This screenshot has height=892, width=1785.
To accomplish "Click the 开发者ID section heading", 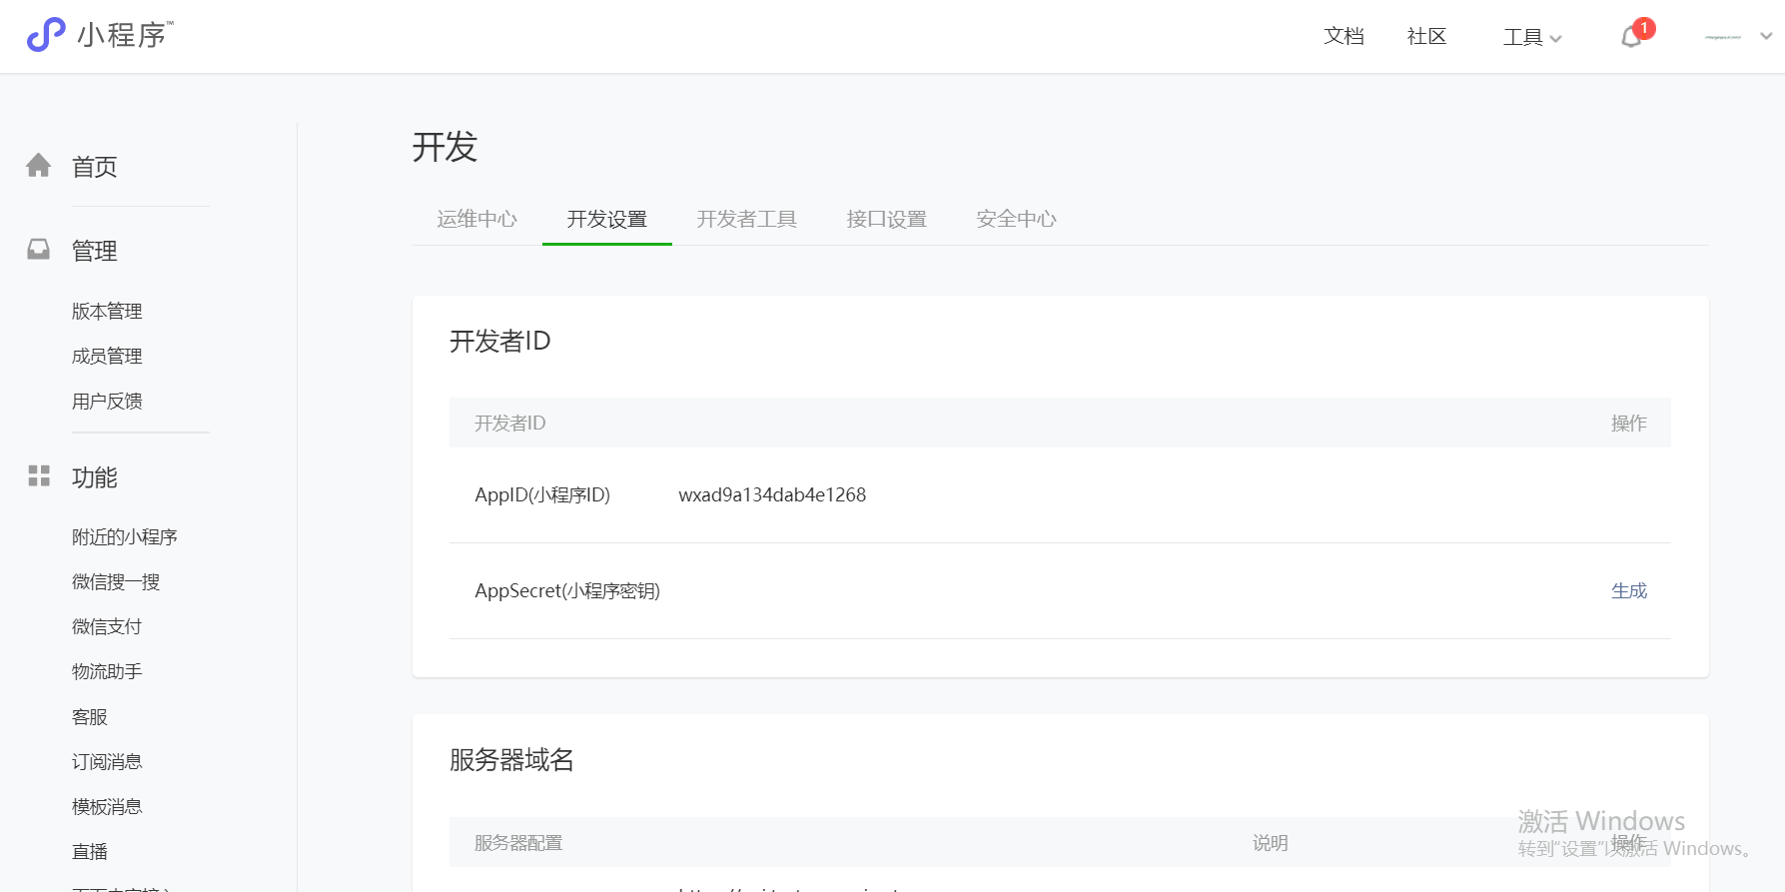I will 500,342.
